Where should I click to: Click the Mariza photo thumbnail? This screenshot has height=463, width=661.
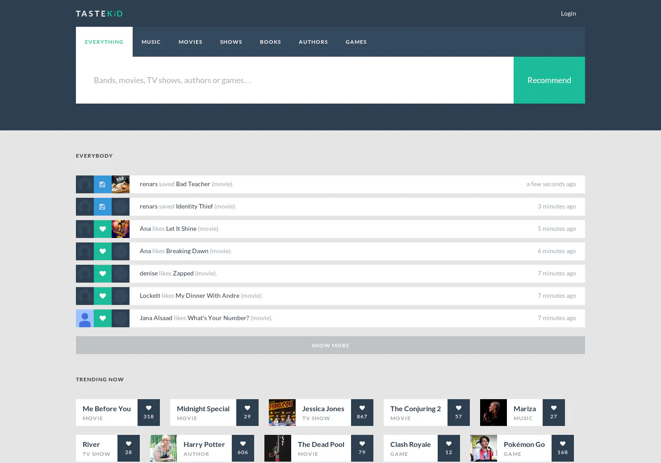tap(494, 413)
